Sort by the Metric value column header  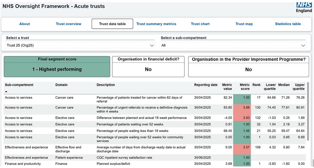(x=227, y=87)
